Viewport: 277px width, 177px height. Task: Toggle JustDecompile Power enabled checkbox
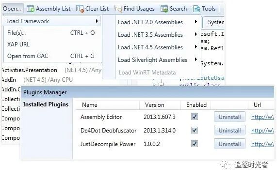[195, 144]
